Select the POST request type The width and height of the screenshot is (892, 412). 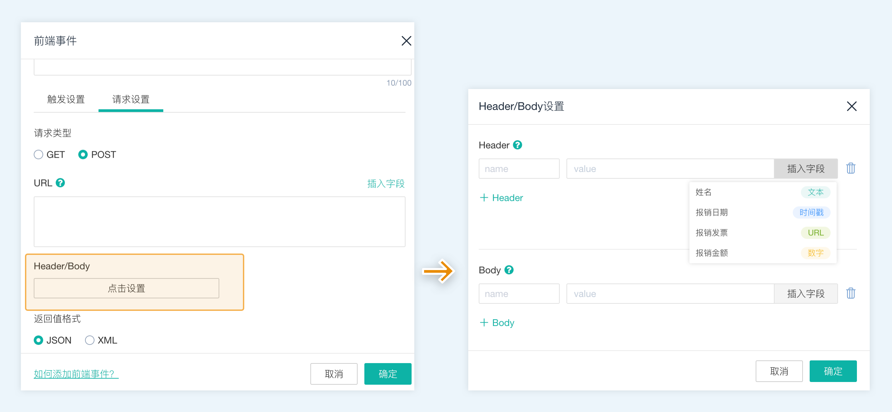coord(83,155)
